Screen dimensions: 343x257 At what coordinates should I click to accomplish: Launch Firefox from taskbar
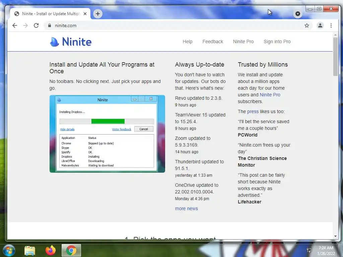coord(51,250)
